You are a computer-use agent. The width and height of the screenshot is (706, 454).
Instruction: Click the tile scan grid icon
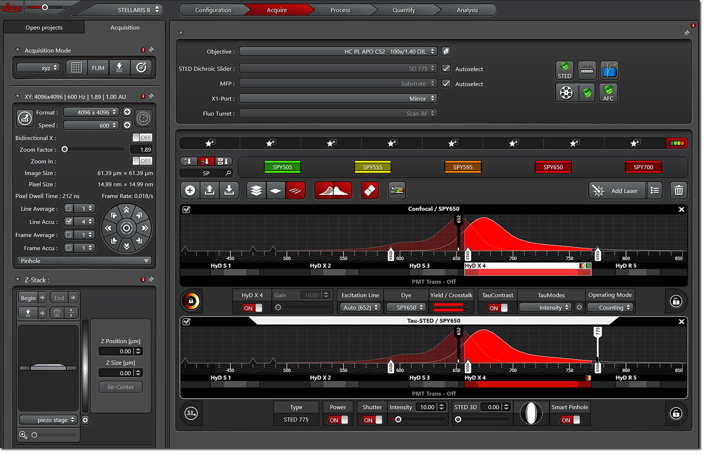pos(77,68)
